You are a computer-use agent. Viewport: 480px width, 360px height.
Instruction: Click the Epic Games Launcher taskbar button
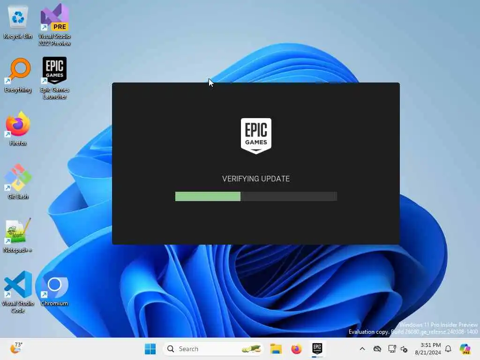(x=317, y=349)
